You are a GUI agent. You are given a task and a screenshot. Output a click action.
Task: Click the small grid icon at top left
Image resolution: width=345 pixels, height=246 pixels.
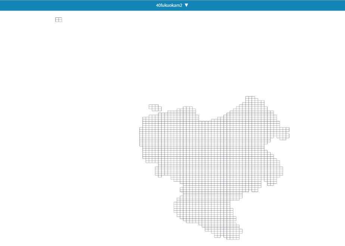(x=59, y=20)
